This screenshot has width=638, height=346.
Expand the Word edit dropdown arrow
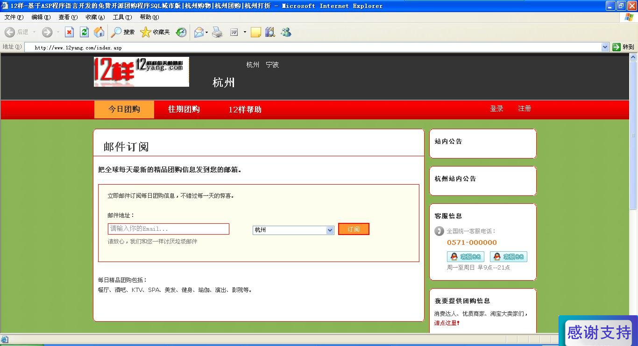coord(244,32)
